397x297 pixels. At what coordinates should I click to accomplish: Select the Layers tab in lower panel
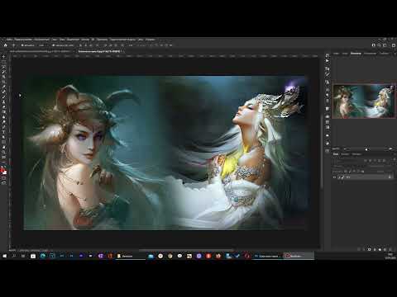click(336, 154)
